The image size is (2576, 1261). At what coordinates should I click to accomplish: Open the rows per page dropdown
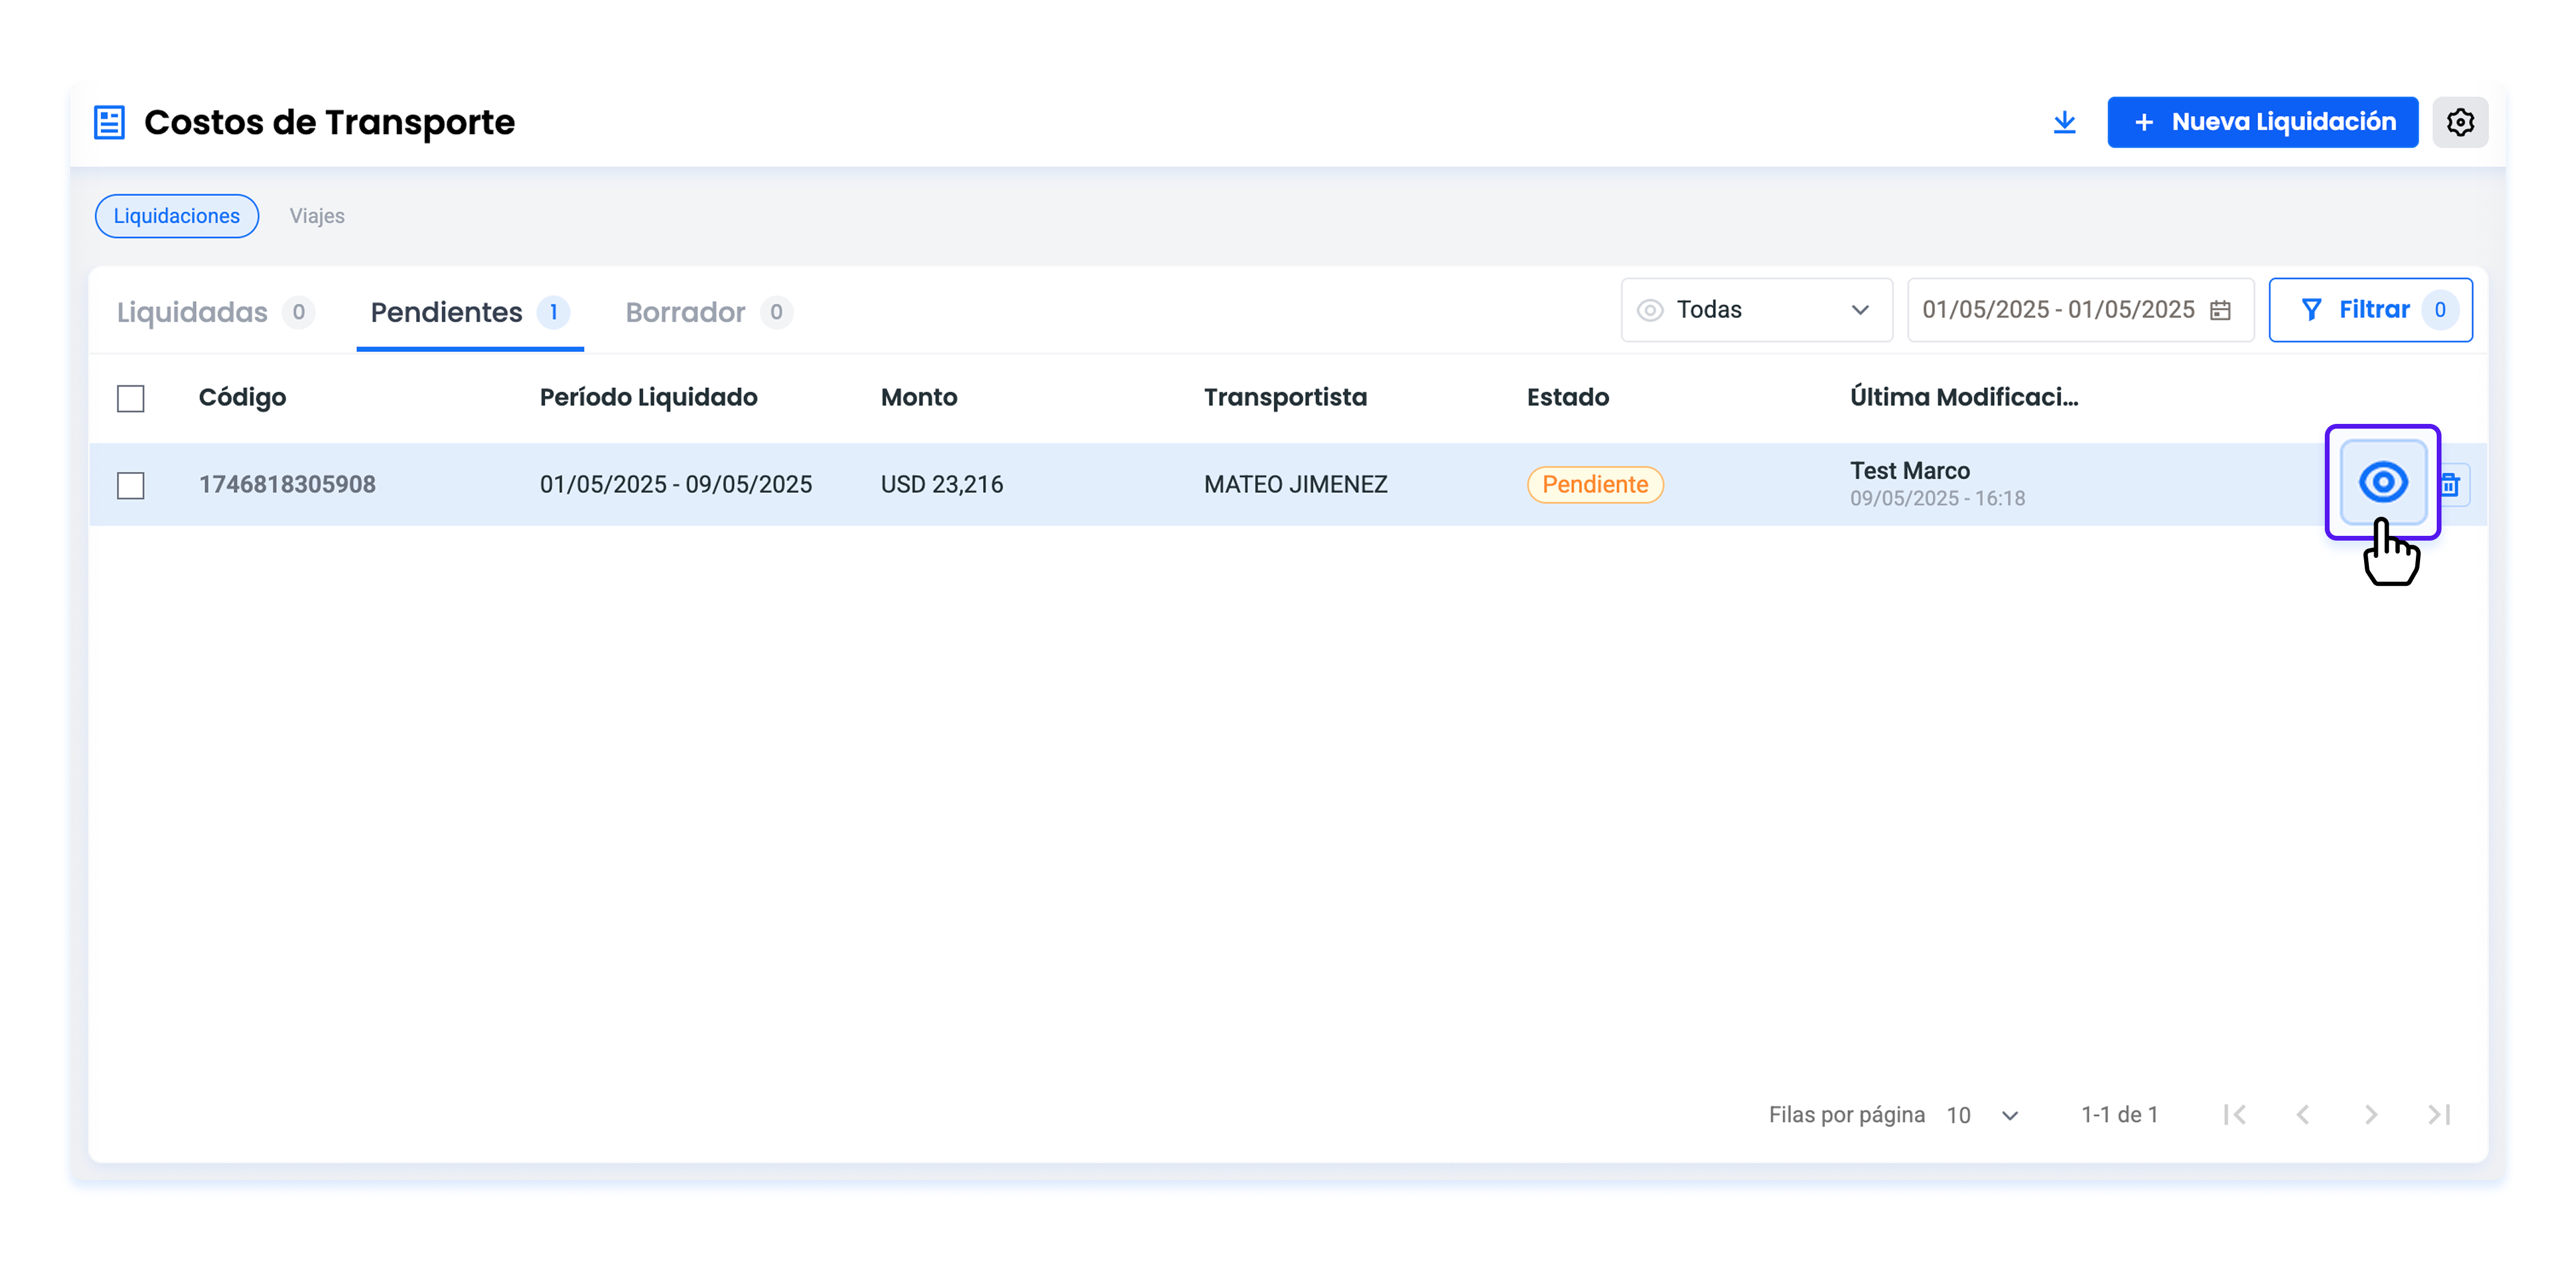1983,1115
